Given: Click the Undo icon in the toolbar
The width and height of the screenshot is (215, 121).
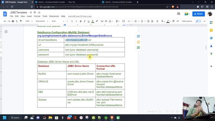Looking at the screenshot, I should (5, 21).
